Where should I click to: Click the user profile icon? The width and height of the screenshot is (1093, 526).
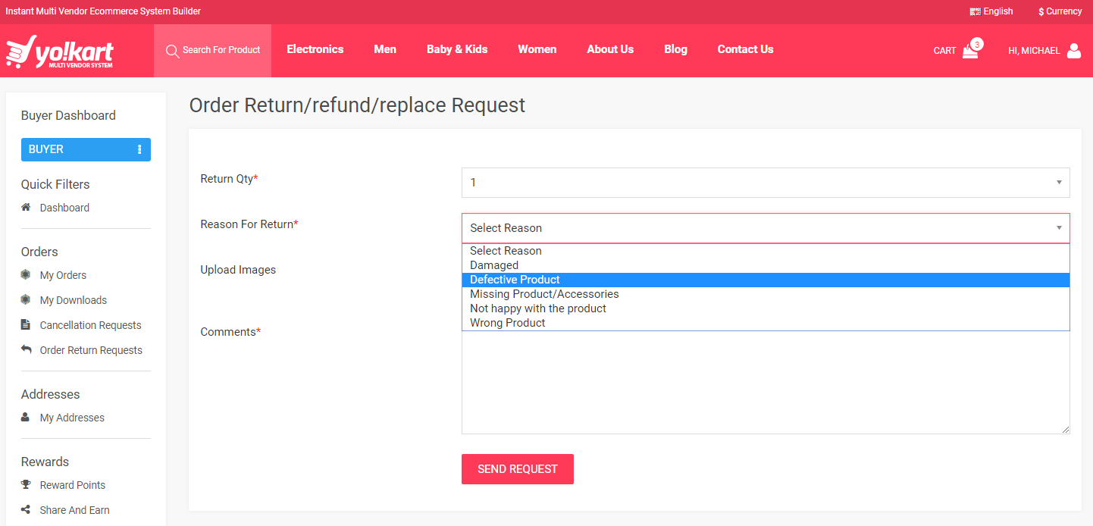point(1073,51)
